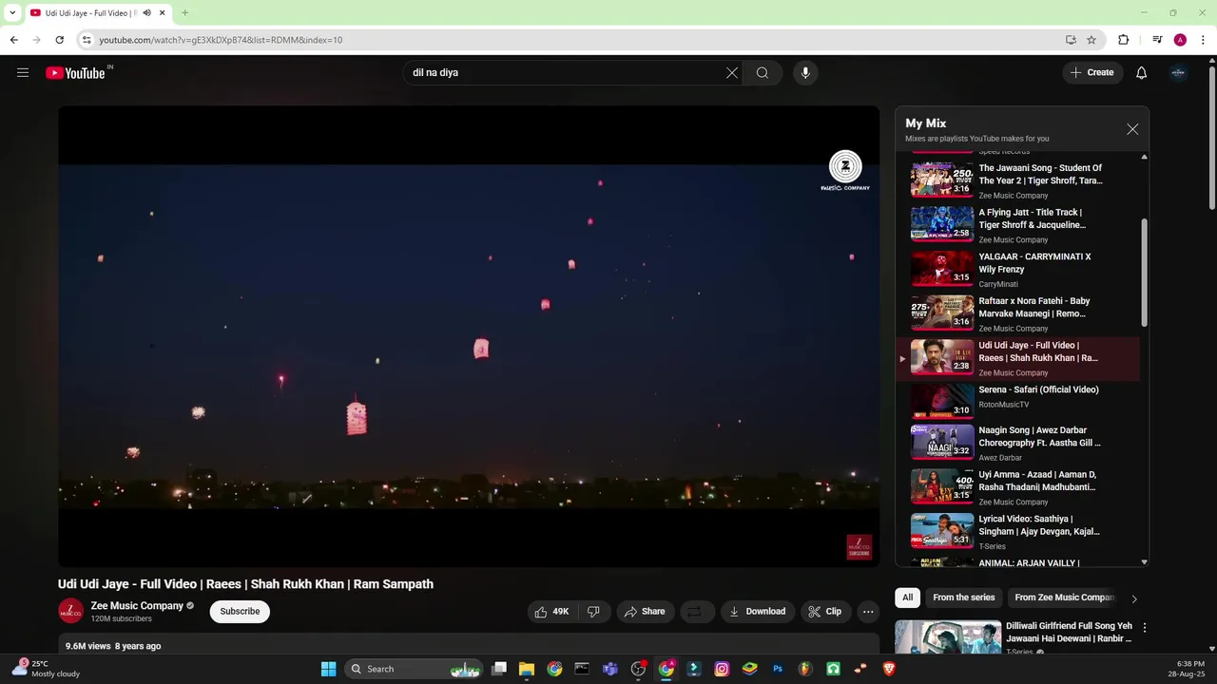Open Chrome profile avatar A
The image size is (1217, 684).
(x=1180, y=40)
